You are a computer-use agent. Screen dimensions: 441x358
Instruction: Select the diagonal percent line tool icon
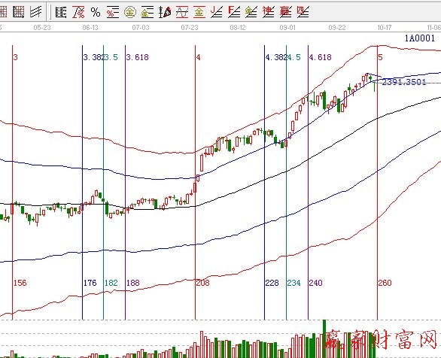click(x=78, y=12)
